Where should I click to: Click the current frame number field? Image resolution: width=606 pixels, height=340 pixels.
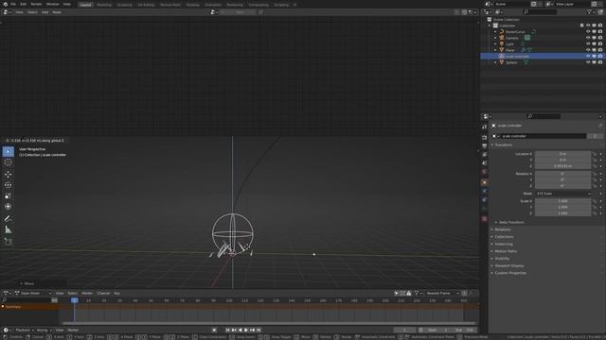pos(404,330)
